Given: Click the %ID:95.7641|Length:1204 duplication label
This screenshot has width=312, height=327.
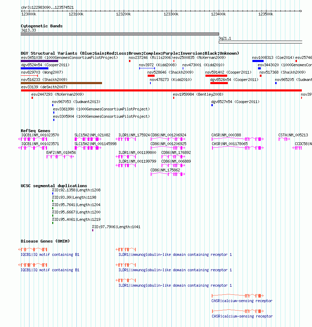Looking at the screenshot, I should 76,205.
